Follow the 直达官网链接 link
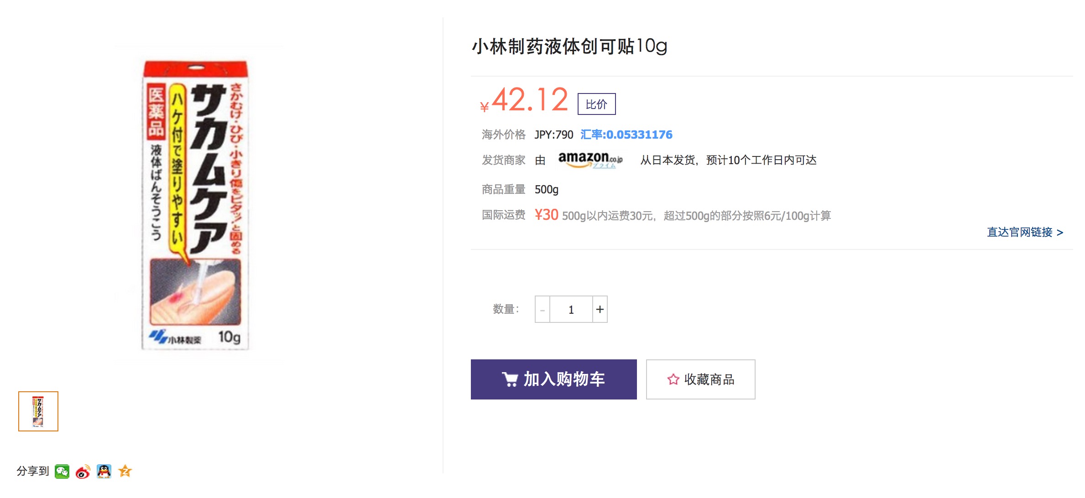This screenshot has height=498, width=1085. point(1024,232)
